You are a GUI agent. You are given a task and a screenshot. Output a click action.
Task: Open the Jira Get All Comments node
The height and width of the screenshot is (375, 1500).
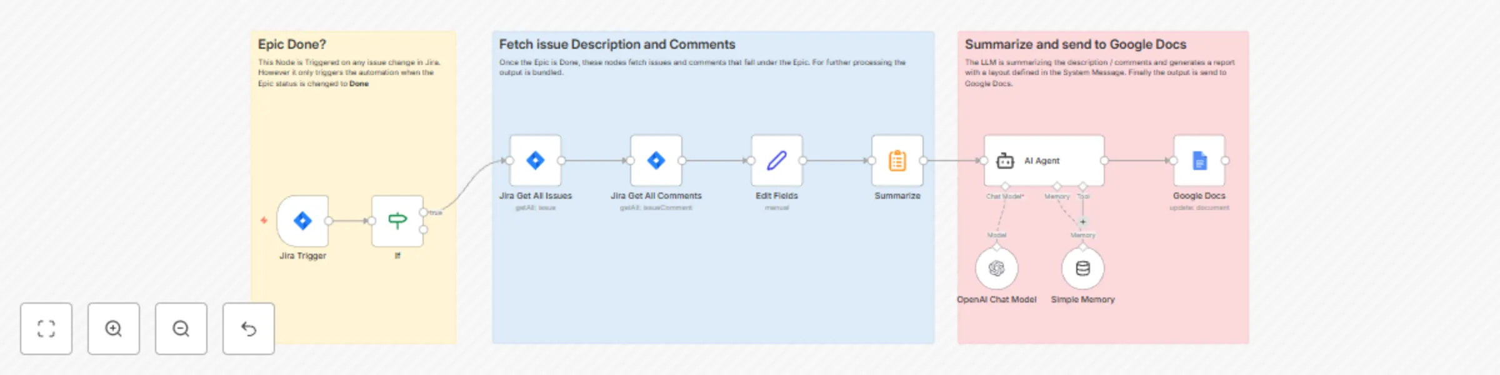656,161
